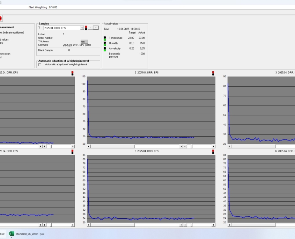Click the Temperature status traffic light
295x239 pixels.
[104, 38]
